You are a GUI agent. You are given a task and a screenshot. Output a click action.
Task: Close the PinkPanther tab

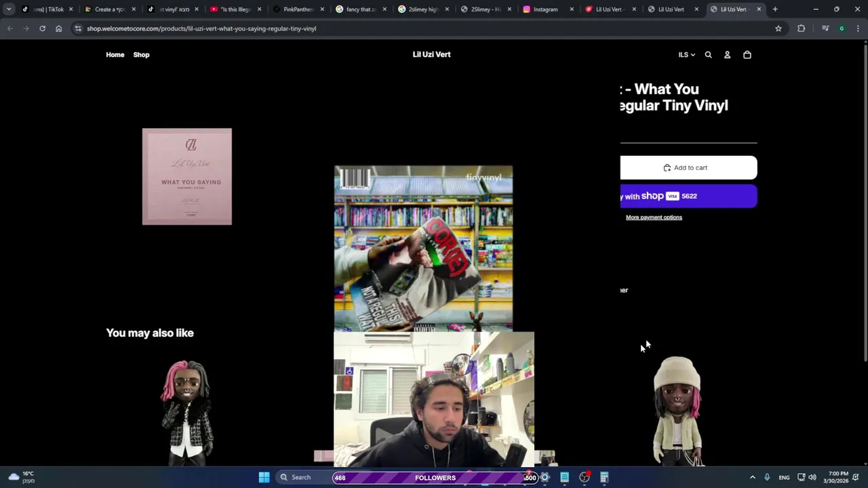tap(322, 9)
